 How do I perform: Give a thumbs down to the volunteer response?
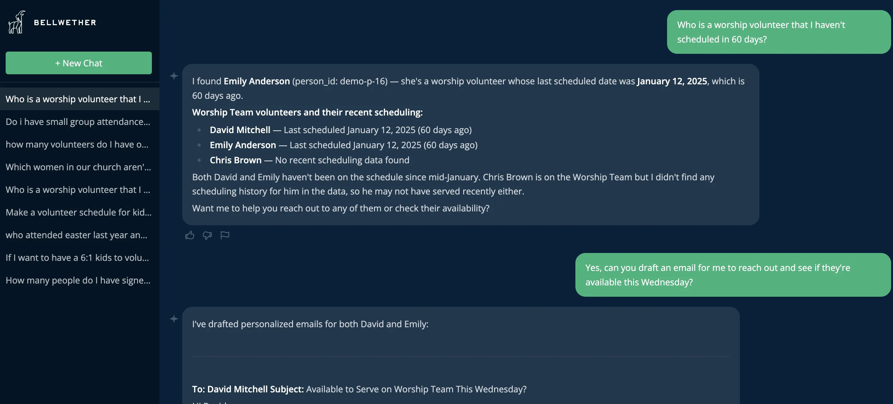(x=207, y=236)
